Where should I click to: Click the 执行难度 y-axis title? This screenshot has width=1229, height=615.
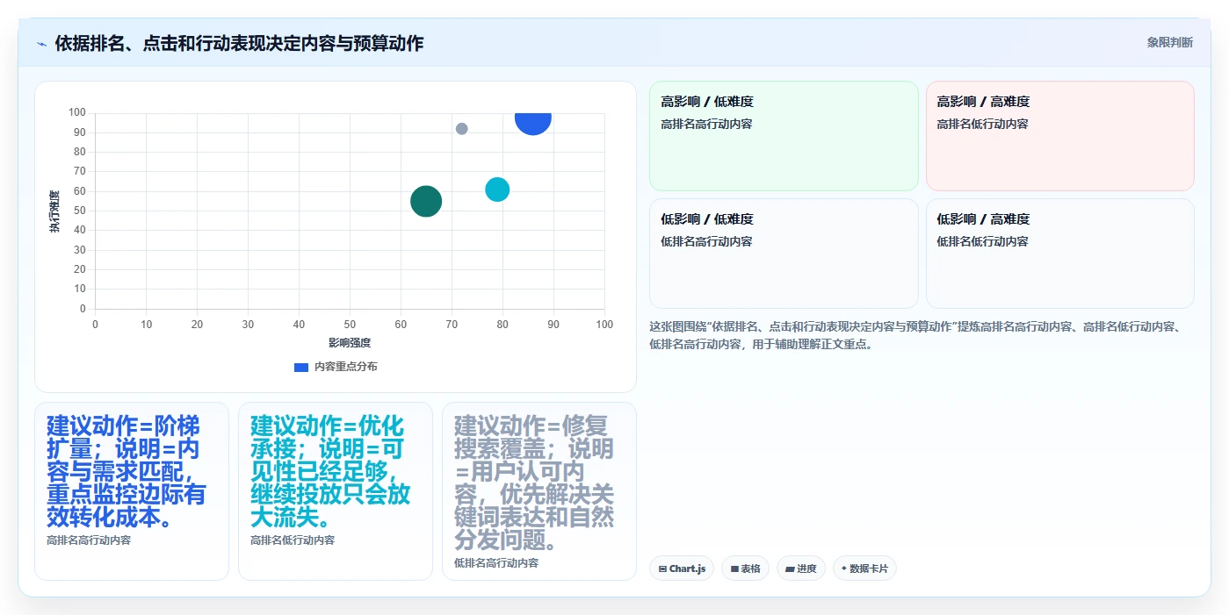[54, 211]
